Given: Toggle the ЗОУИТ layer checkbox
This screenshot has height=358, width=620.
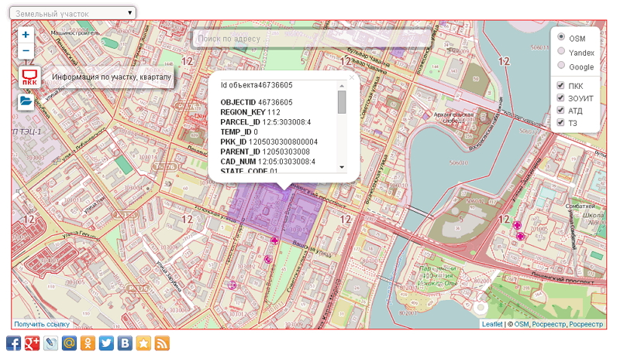Looking at the screenshot, I should coord(560,97).
